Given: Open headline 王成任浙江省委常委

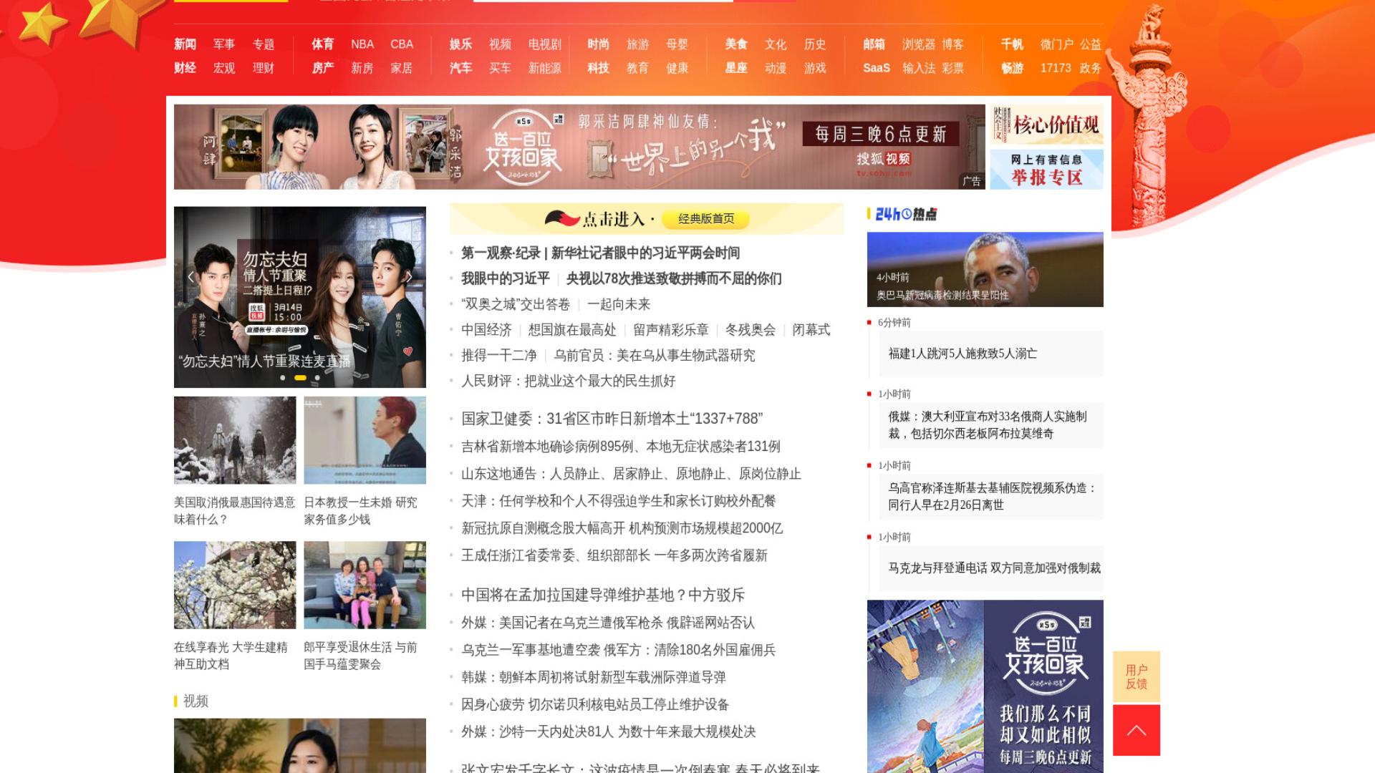Looking at the screenshot, I should pyautogui.click(x=614, y=555).
